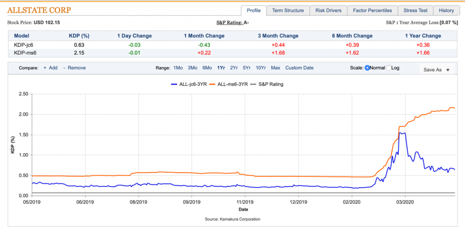Click the 1 Day Change column header
This screenshot has width=465, height=227.
point(134,36)
